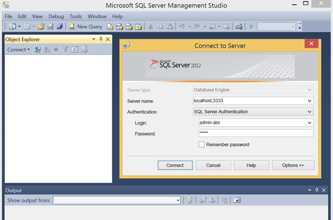Click into the Password field

point(256,134)
